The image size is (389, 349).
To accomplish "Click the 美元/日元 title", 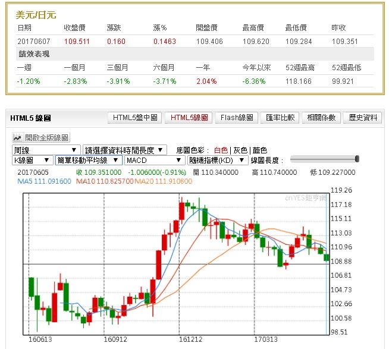I will [36, 15].
